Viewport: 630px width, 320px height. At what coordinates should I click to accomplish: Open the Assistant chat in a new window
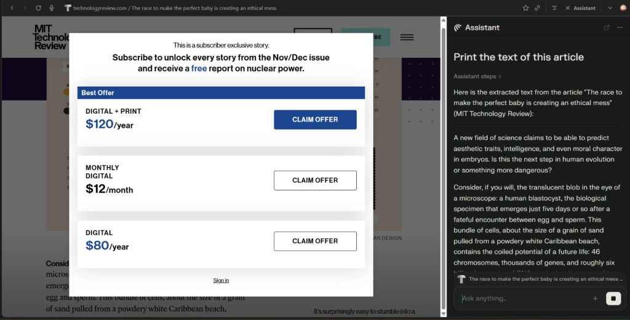(607, 28)
